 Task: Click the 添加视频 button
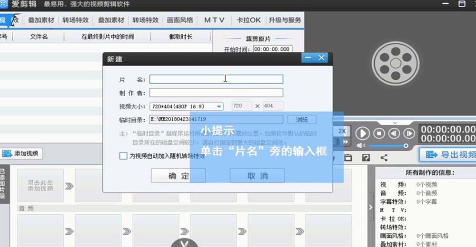point(20,153)
